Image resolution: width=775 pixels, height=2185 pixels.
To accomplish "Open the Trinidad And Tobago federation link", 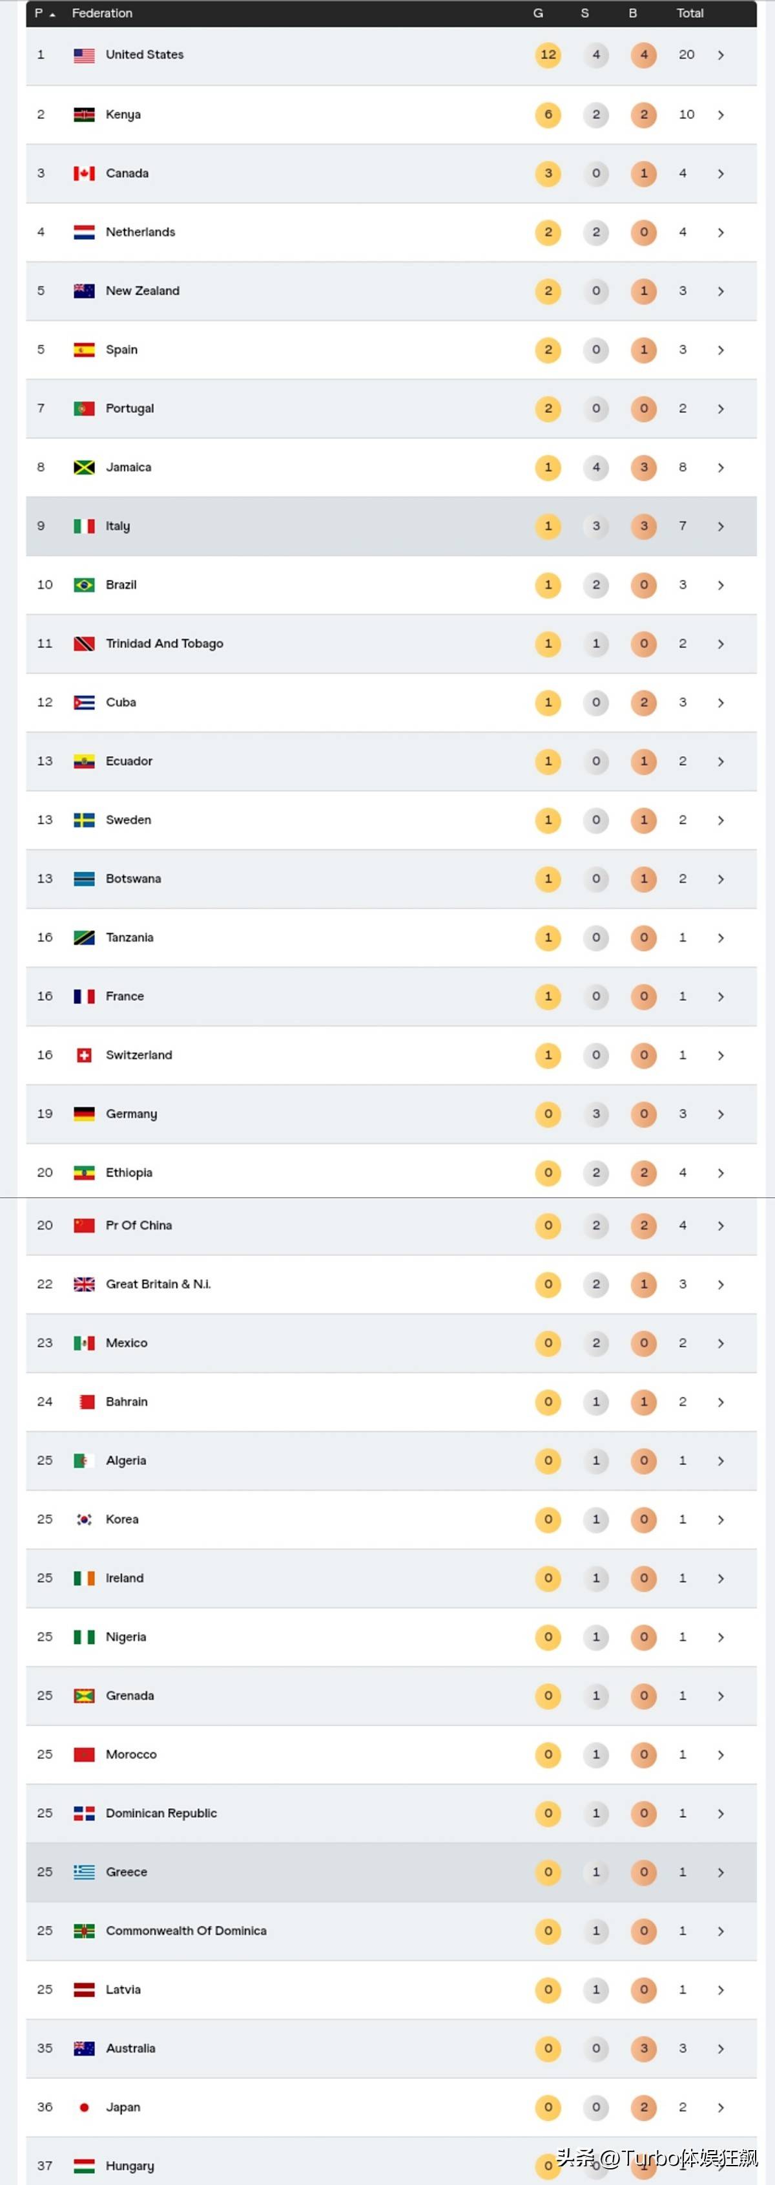I will coord(164,644).
